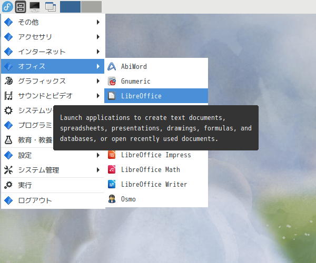Expand submenu arrow beside オフィス

point(98,66)
